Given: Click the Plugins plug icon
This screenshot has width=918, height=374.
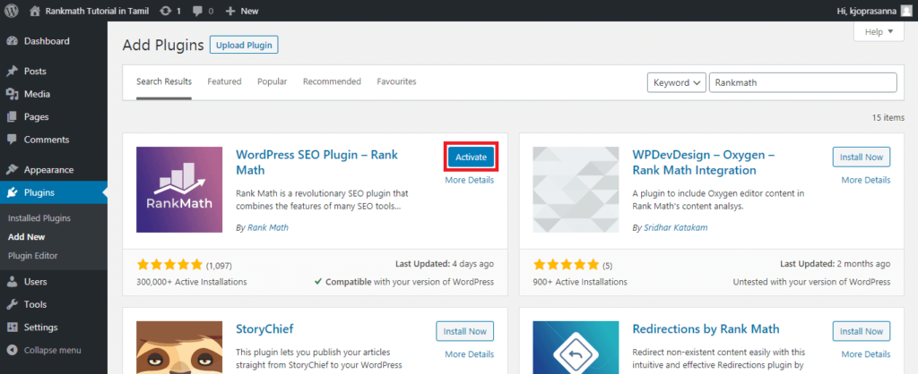Looking at the screenshot, I should [12, 193].
